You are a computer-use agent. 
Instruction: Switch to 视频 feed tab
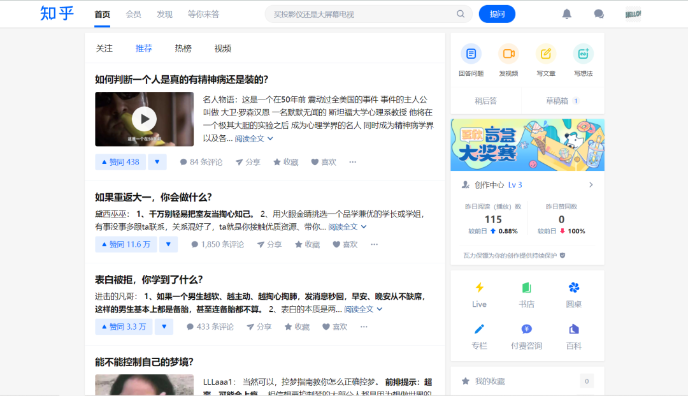222,48
